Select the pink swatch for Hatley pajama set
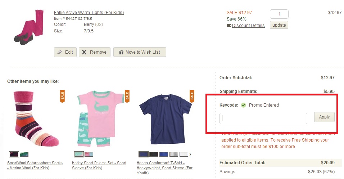The height and width of the screenshot is (179, 344). (x=88, y=155)
